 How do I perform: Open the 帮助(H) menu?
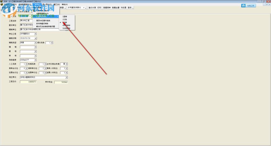[65, 5]
